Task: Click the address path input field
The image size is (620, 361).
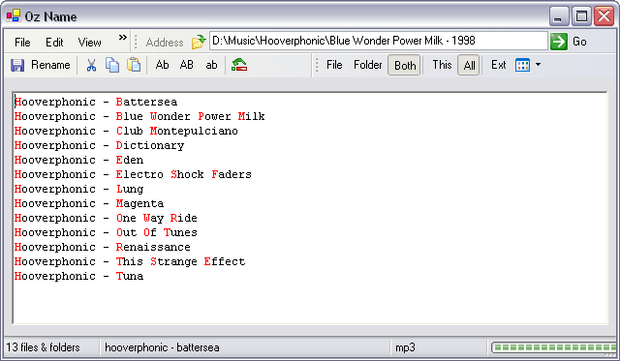Action: pos(379,41)
